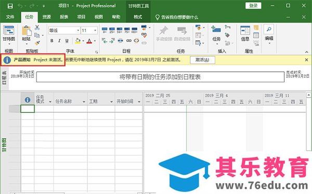Paste clipboard contents with 粘贴
Image resolution: width=312 pixels, height=194 pixels.
pos(27,35)
